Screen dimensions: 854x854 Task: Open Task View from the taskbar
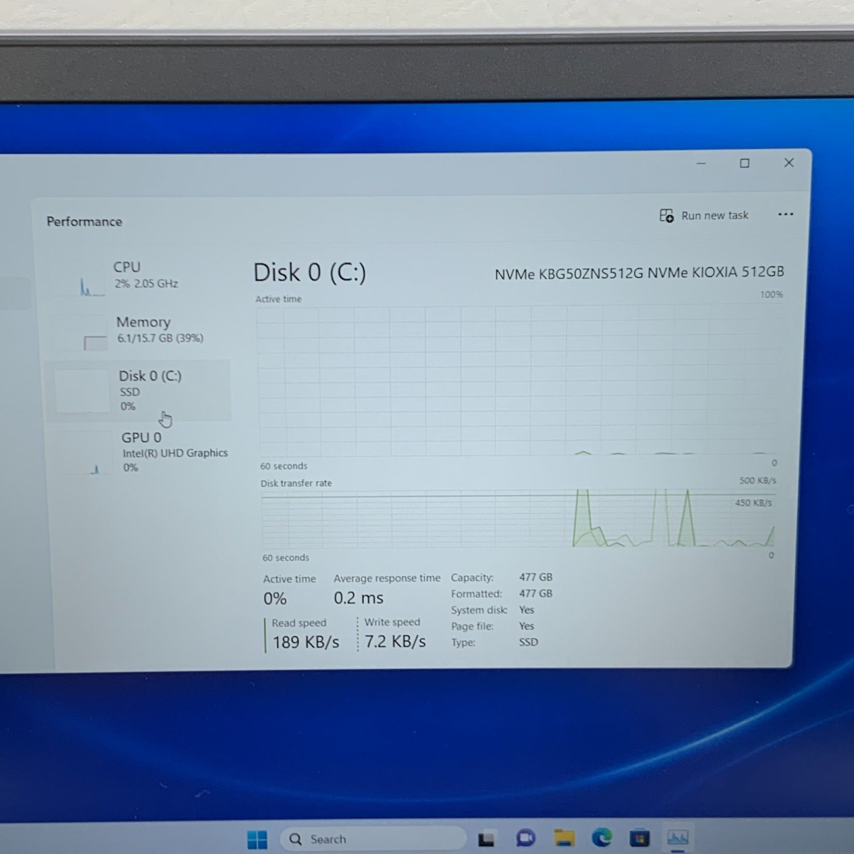pos(486,839)
